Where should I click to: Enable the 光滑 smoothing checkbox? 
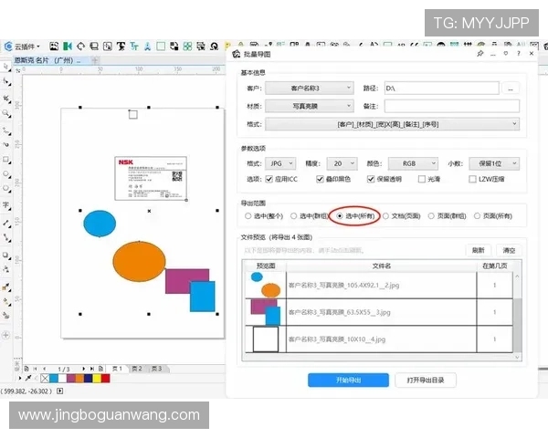[x=422, y=179]
